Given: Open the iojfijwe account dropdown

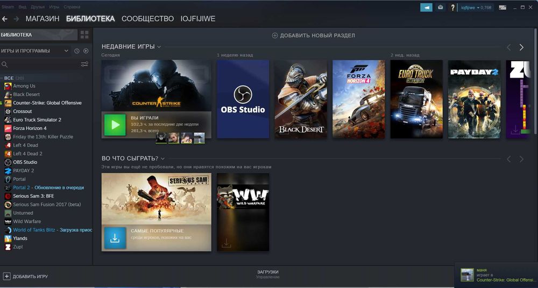Looking at the screenshot, I should [x=476, y=7].
